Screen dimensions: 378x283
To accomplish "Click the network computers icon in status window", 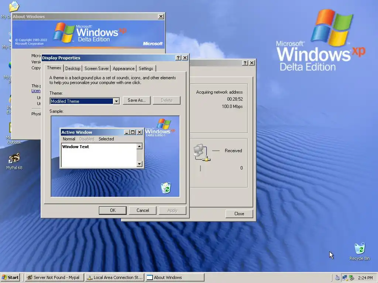I will (202, 153).
